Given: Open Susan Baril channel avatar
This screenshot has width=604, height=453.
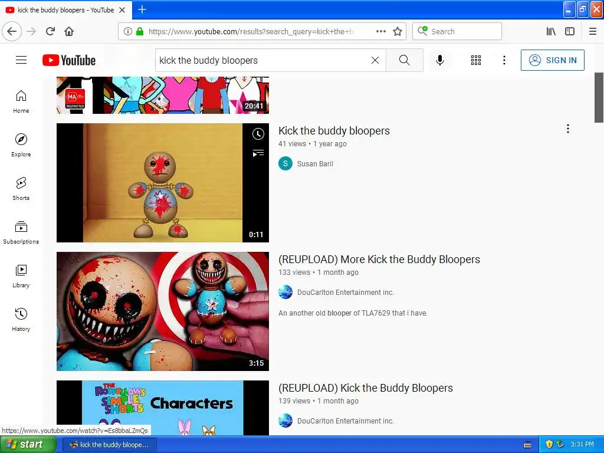Looking at the screenshot, I should (x=285, y=164).
